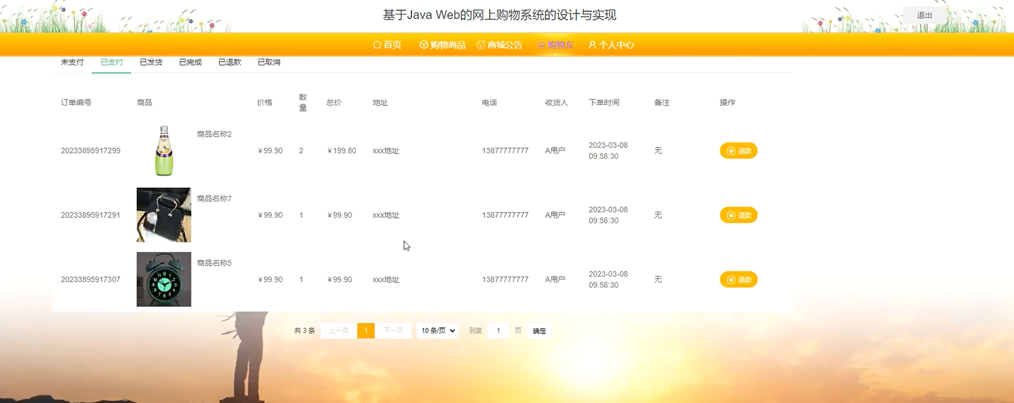Click the 订单编号 column header

pyautogui.click(x=76, y=102)
